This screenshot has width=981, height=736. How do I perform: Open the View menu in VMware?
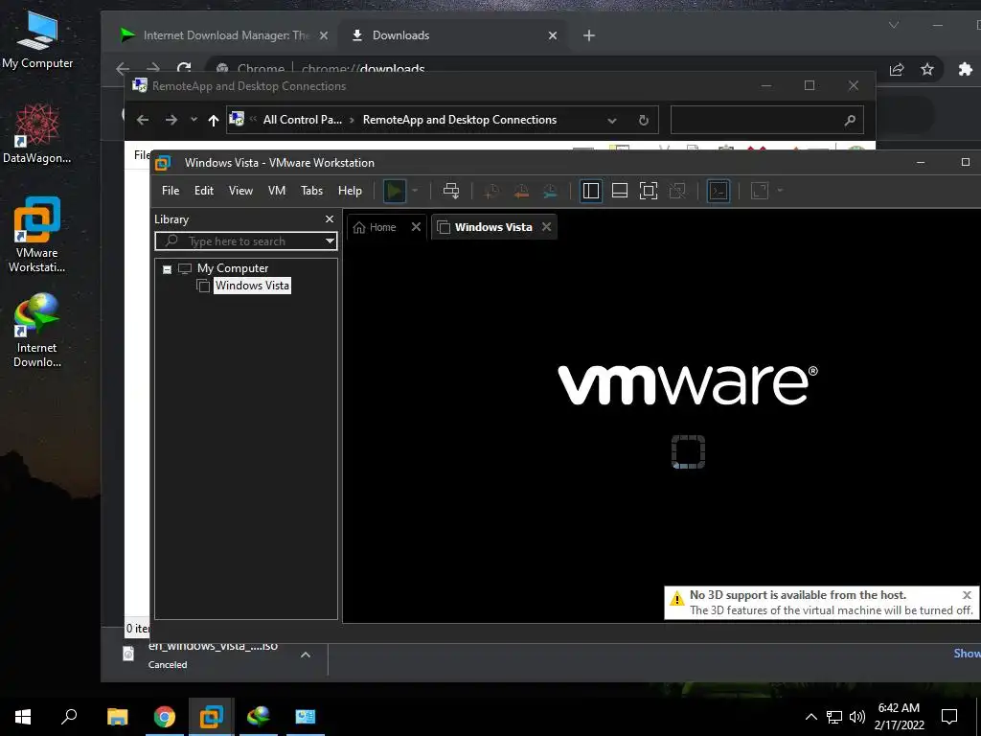point(240,191)
